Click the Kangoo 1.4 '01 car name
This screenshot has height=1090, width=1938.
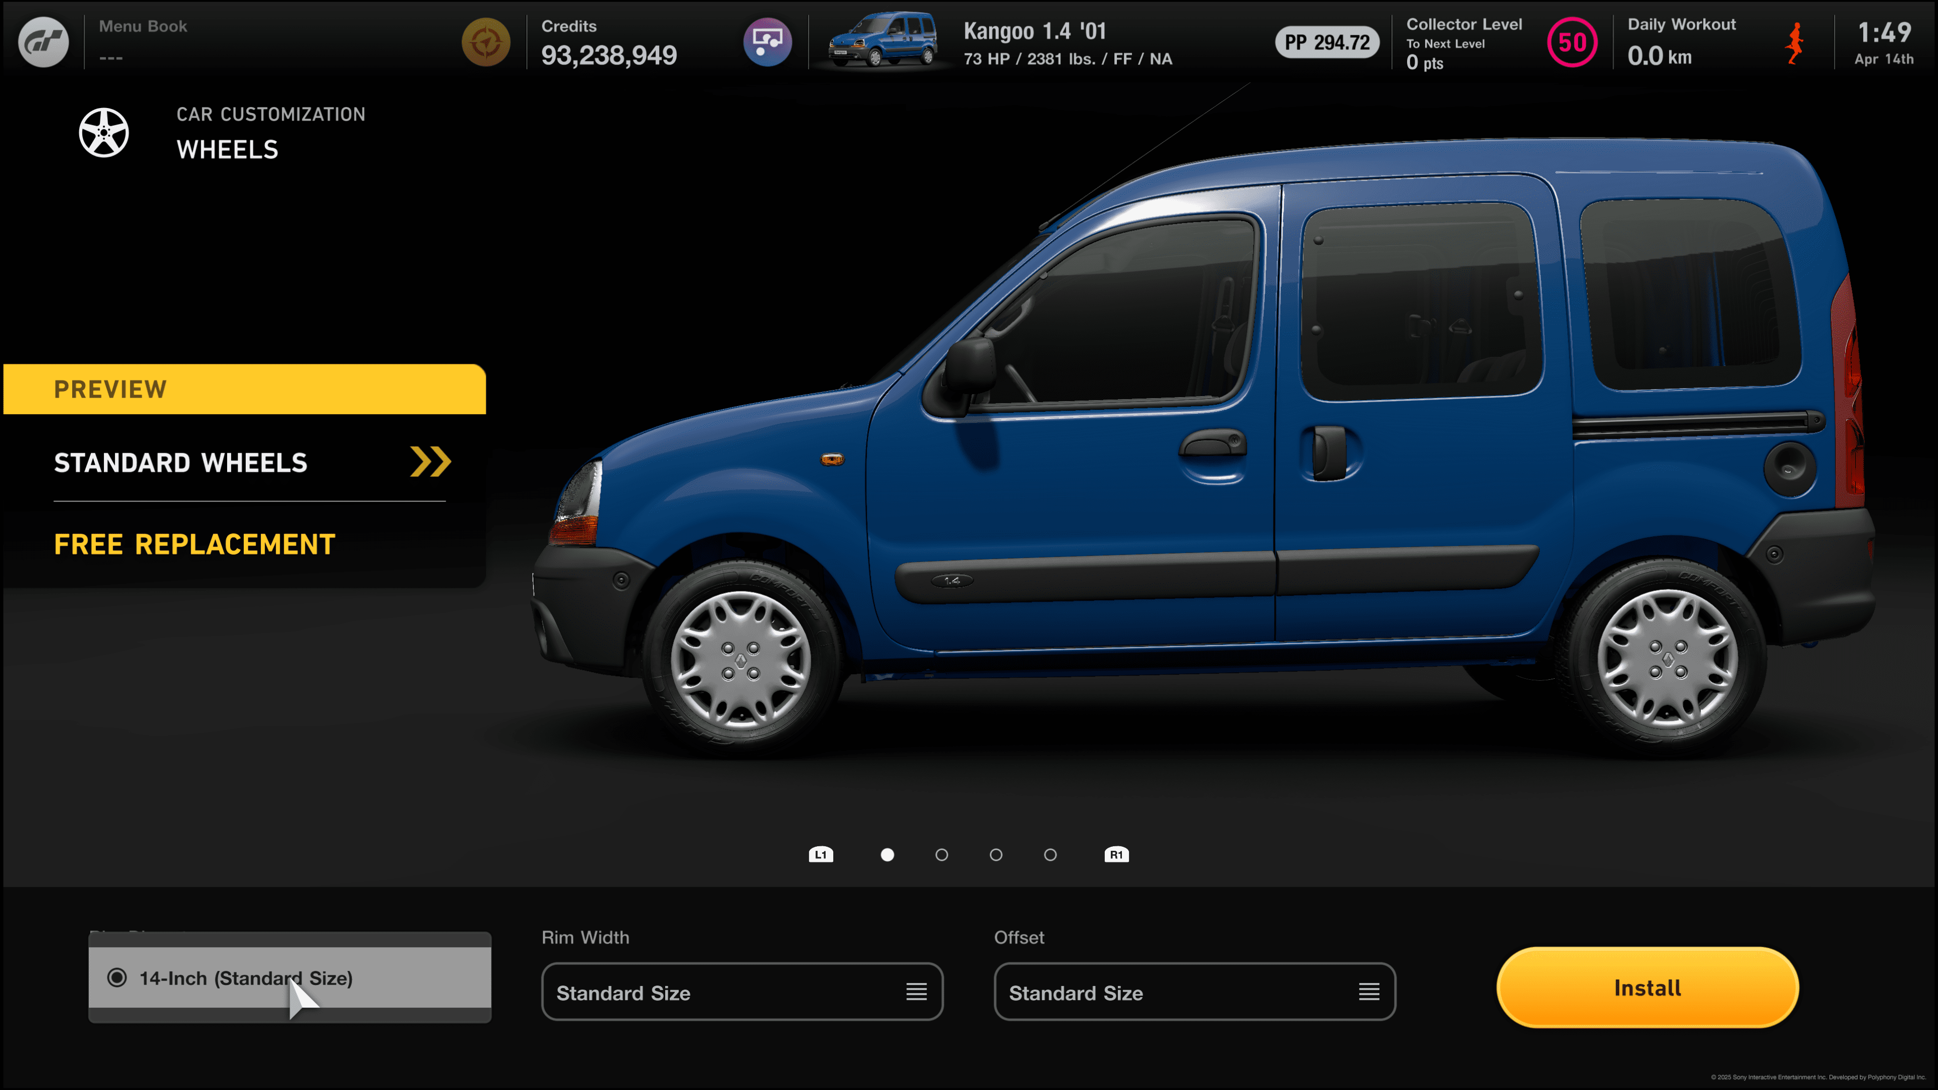1035,31
